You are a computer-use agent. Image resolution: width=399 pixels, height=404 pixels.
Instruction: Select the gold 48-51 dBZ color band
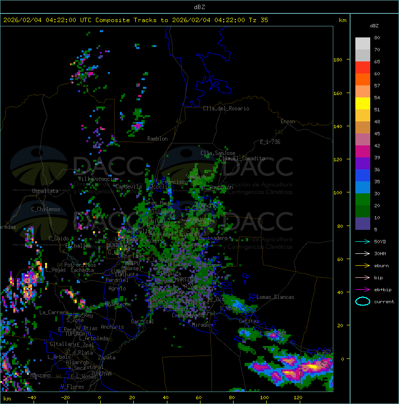(x=363, y=116)
